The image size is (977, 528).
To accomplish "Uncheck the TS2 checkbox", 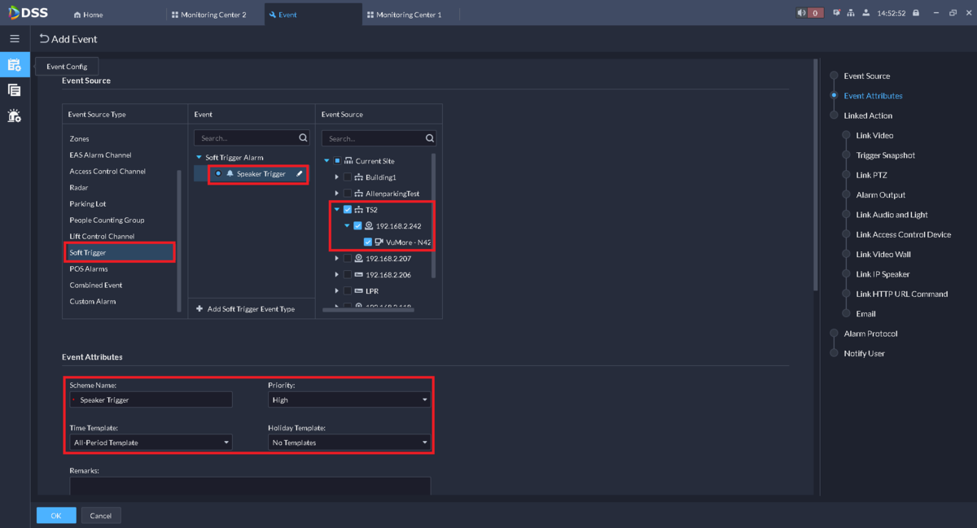I will [x=348, y=210].
